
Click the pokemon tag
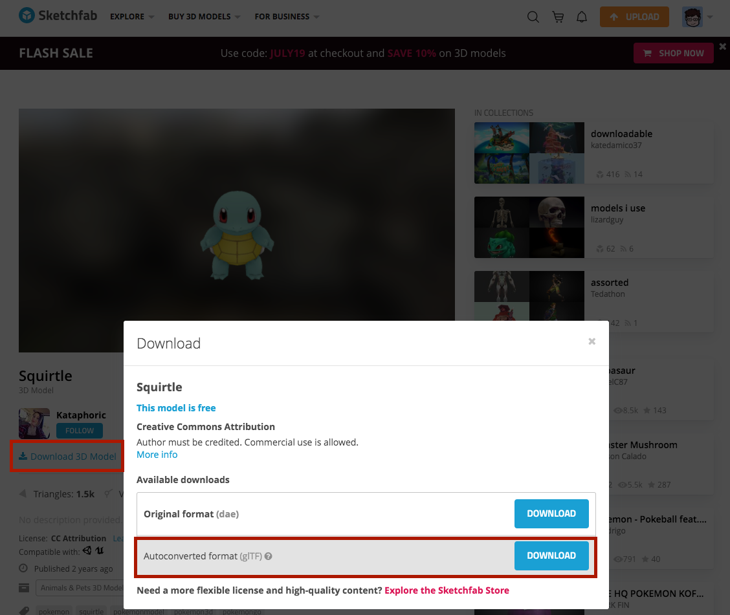(54, 611)
